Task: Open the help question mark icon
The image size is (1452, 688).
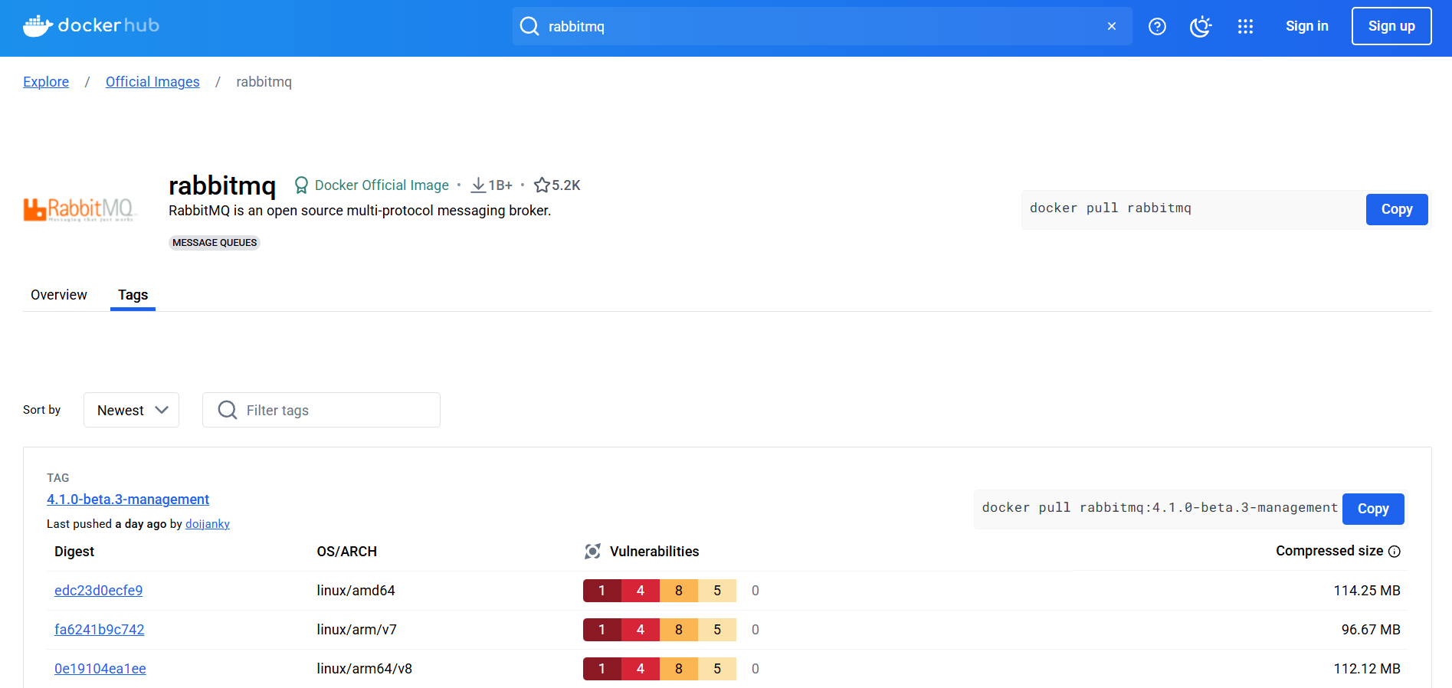Action: point(1157,27)
